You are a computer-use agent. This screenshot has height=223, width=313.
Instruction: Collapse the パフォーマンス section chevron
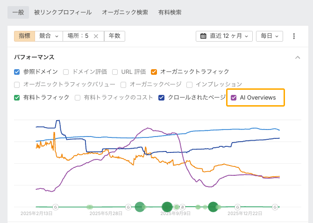point(298,58)
